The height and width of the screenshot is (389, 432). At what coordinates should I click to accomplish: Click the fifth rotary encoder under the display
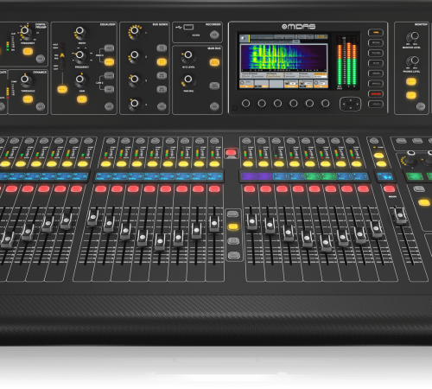309,103
